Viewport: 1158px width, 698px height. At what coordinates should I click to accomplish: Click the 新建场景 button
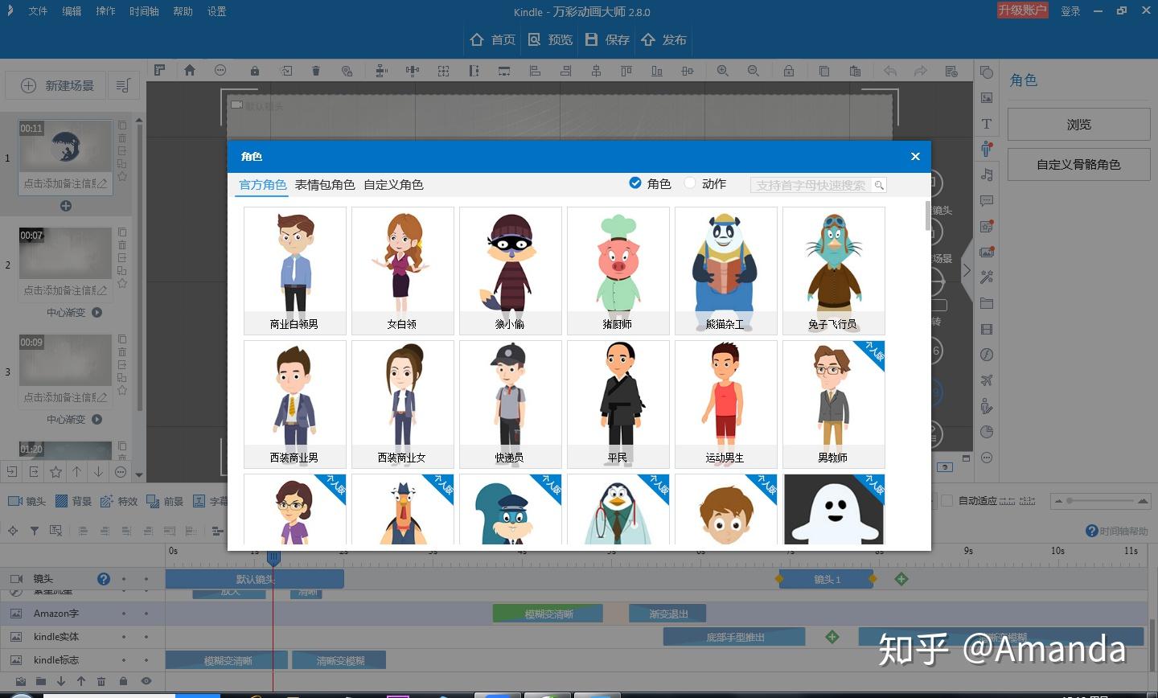pyautogui.click(x=58, y=85)
